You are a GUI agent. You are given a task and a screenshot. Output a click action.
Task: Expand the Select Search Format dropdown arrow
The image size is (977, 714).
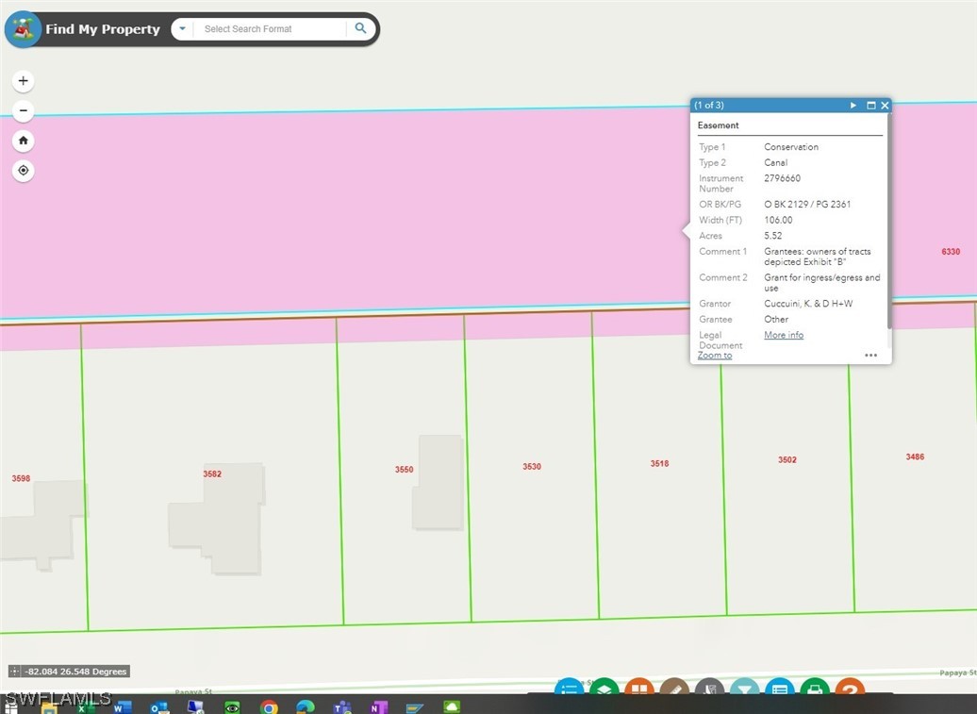pos(183,29)
